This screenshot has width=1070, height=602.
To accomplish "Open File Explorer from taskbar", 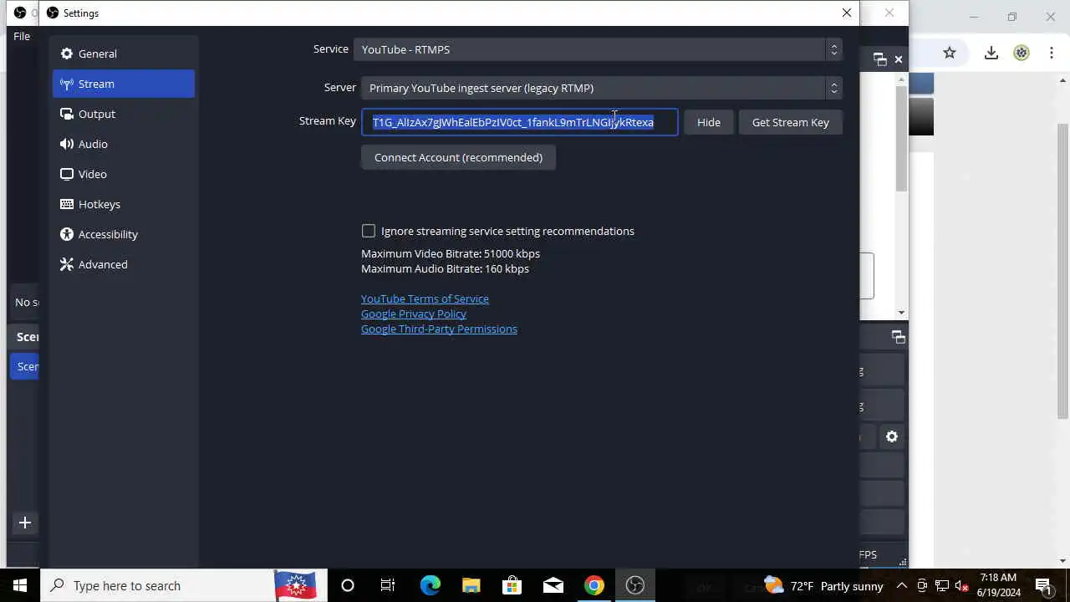I will tap(471, 585).
